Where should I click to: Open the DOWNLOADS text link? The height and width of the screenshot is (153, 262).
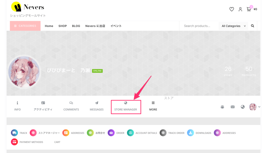[x=203, y=133]
